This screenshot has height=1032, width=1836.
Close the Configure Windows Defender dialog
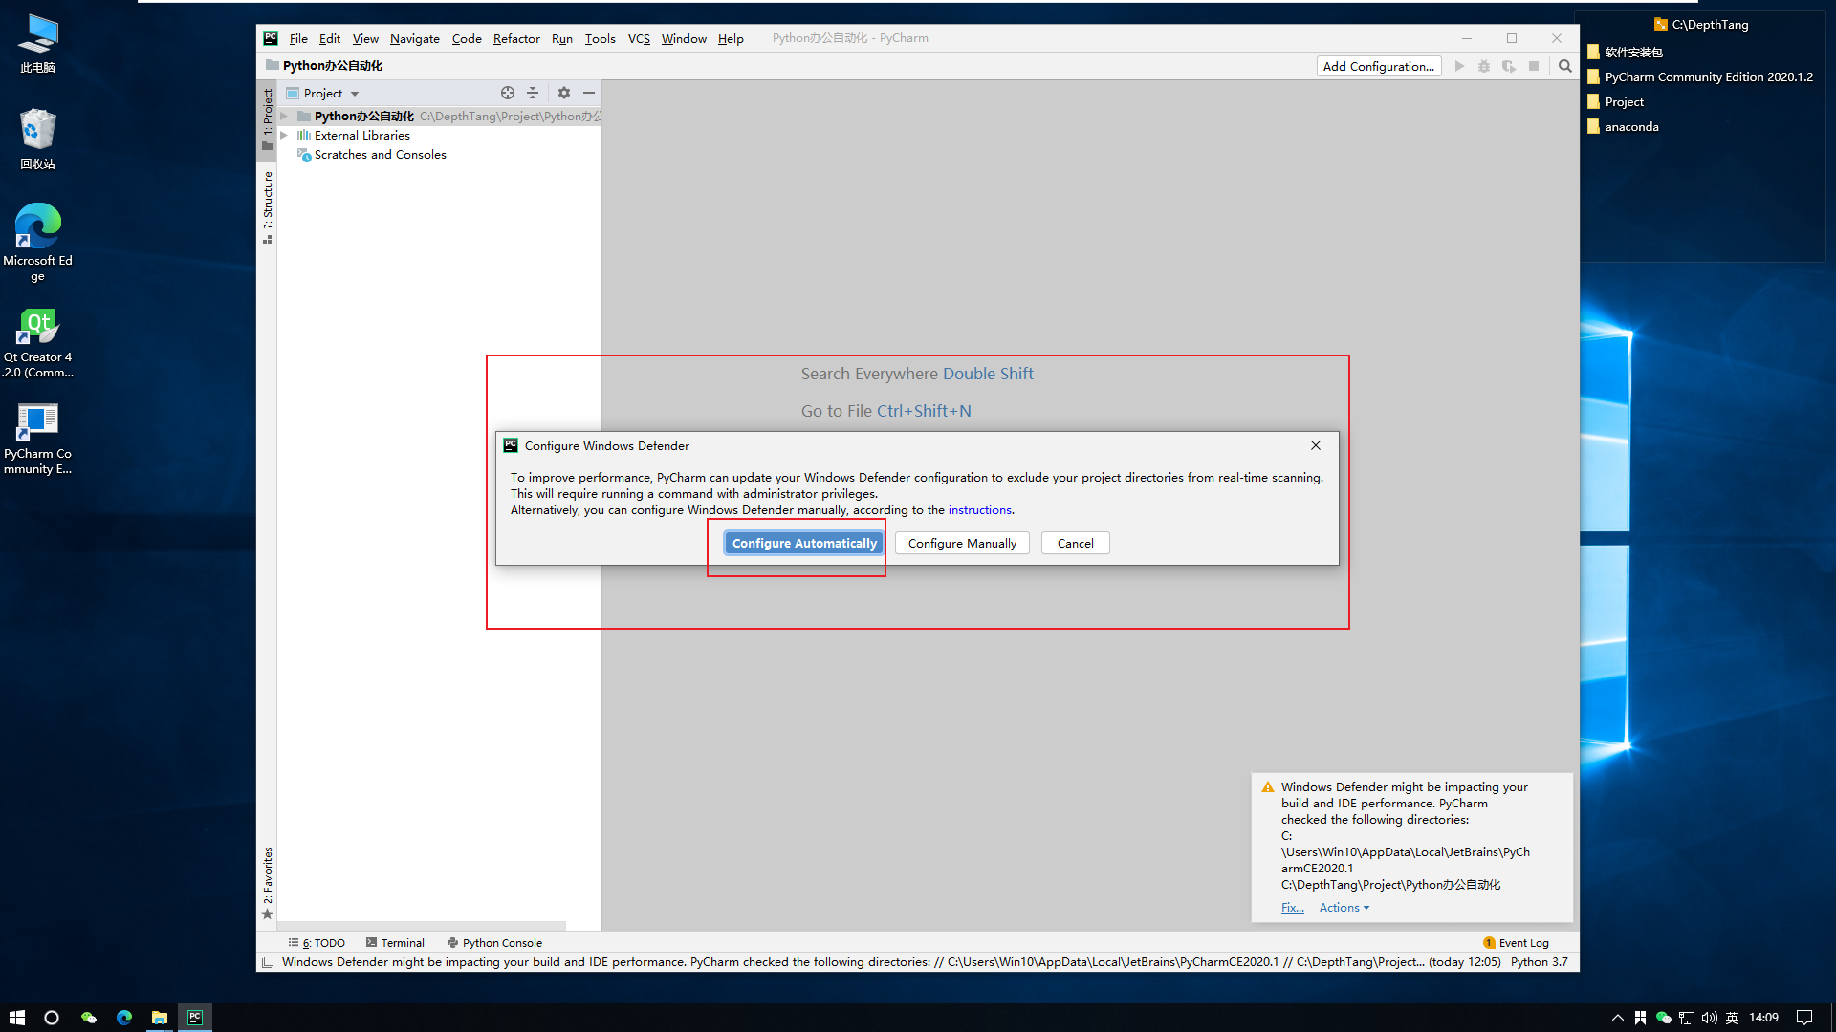tap(1316, 445)
